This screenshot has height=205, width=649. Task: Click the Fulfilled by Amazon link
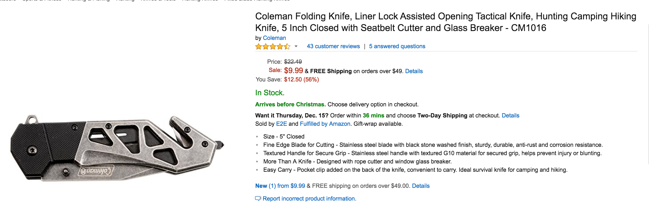point(325,124)
